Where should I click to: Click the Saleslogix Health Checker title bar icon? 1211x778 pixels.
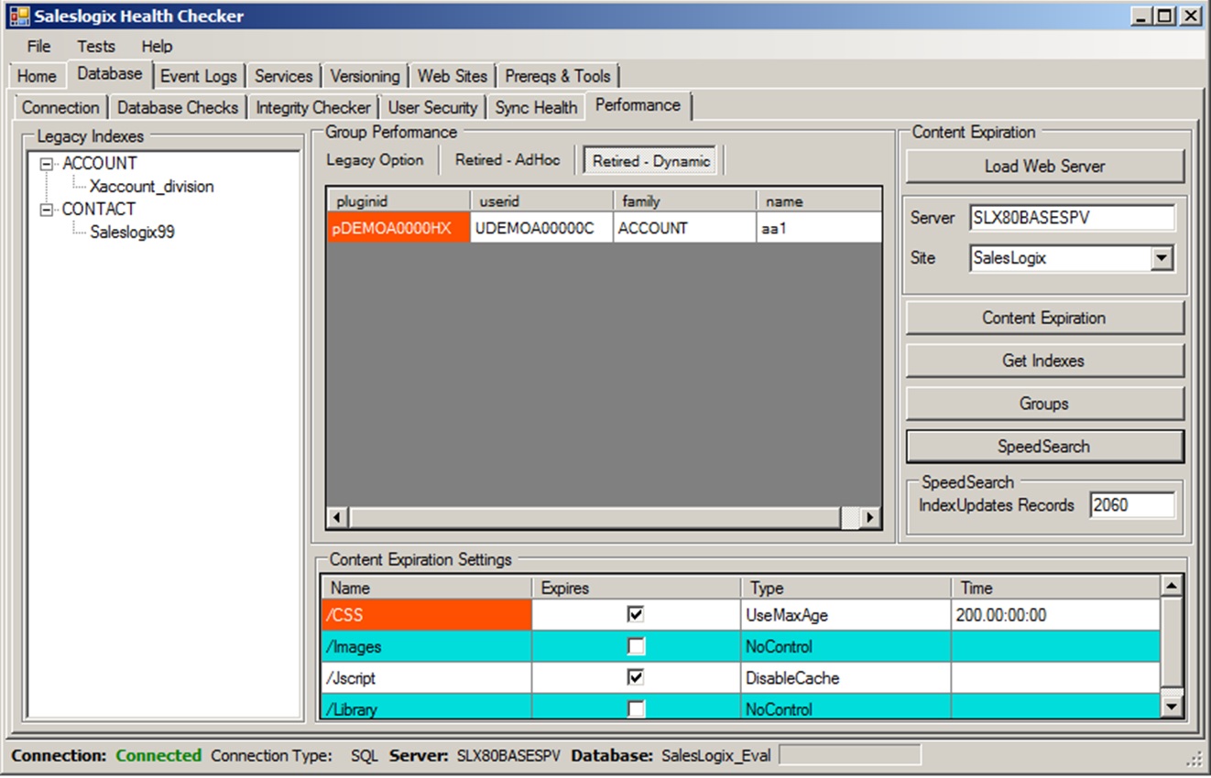pyautogui.click(x=18, y=16)
